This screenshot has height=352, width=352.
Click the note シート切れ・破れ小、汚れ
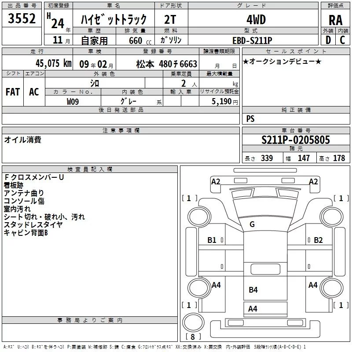coord(44,216)
